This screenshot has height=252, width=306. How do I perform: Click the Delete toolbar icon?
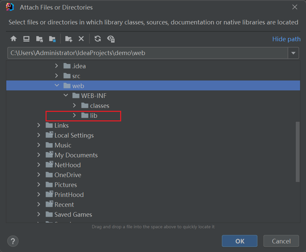coord(81,39)
